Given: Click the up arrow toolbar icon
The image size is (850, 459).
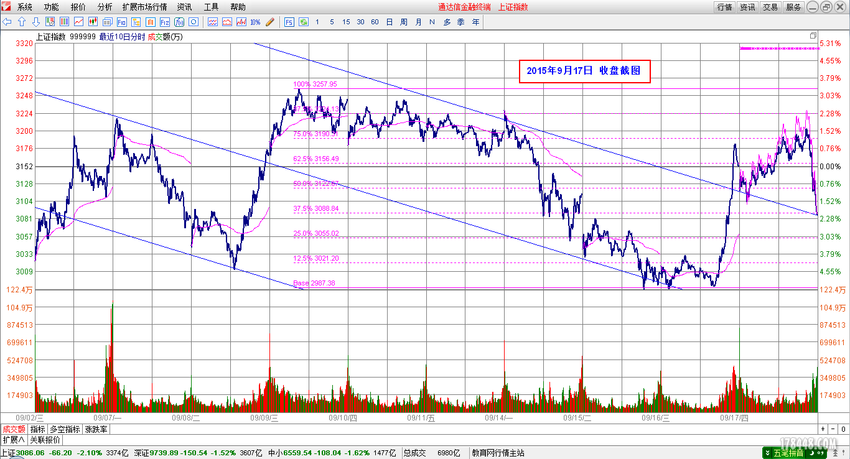Looking at the screenshot, I should (x=22, y=22).
